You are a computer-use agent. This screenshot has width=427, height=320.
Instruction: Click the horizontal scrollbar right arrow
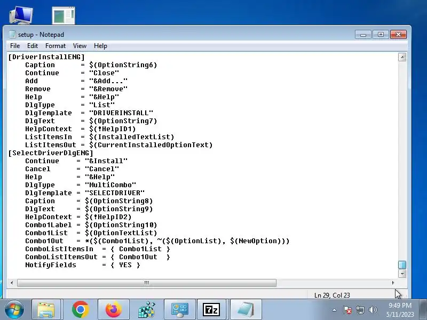click(x=393, y=283)
